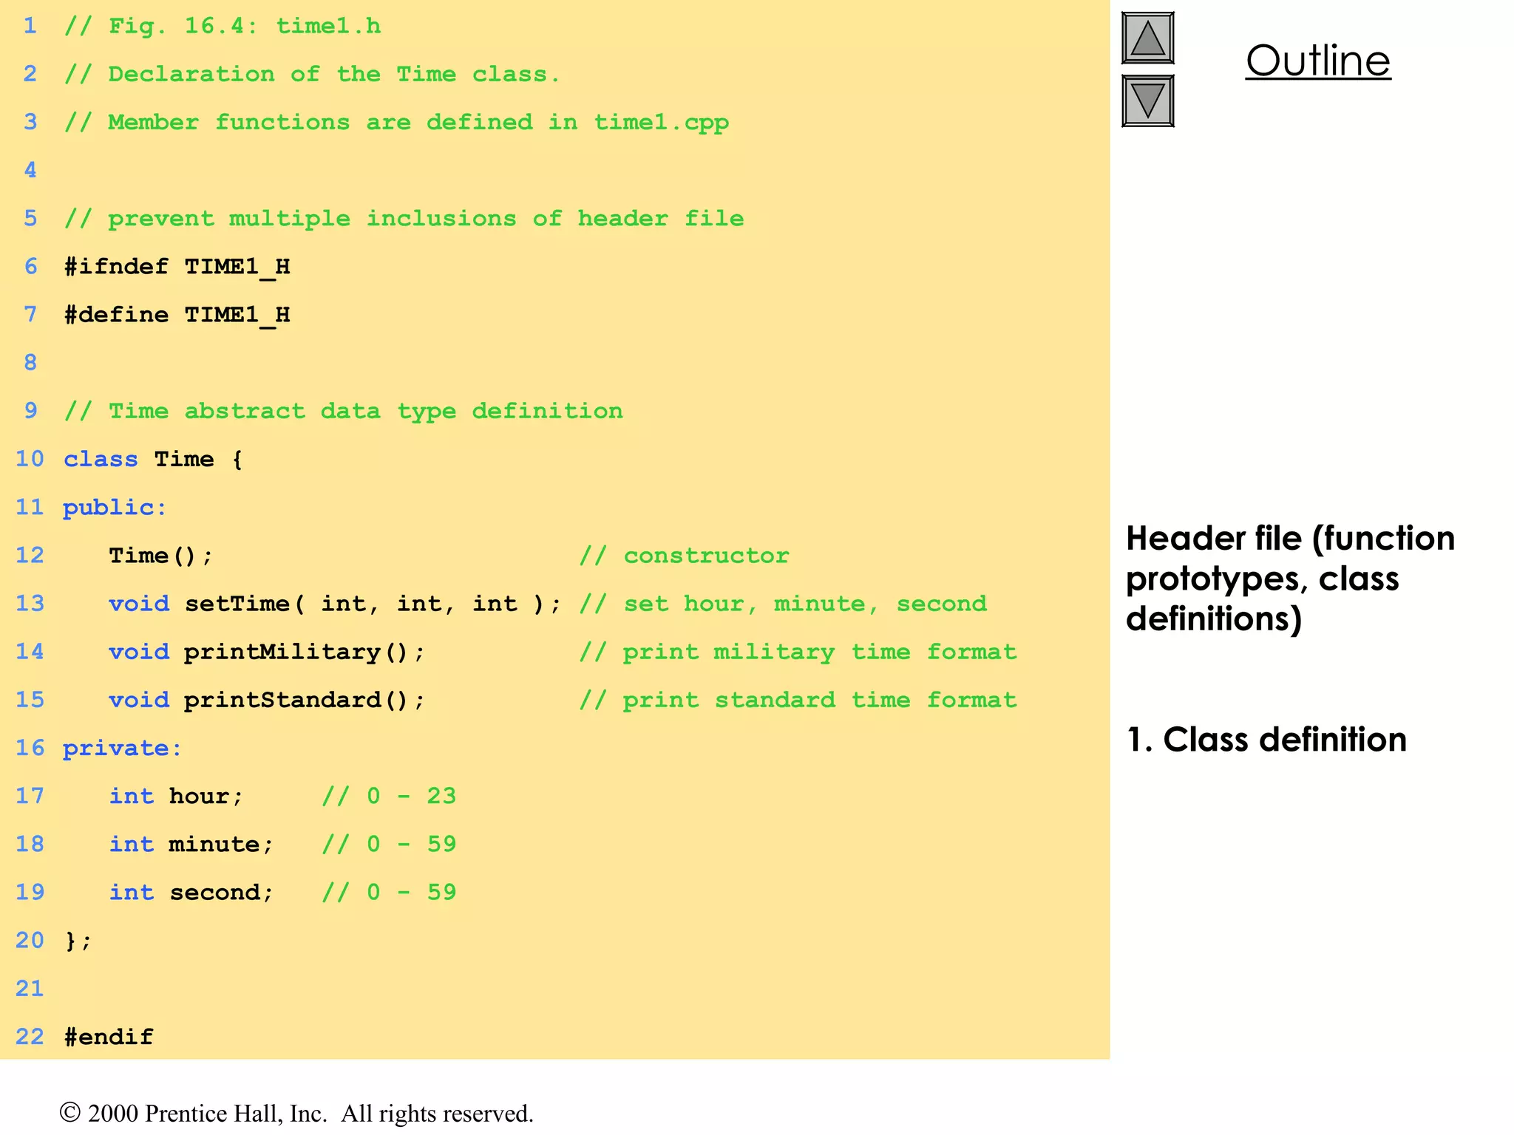The width and height of the screenshot is (1514, 1135).
Task: Click the '1. Class definition' outline item
Action: pos(1266,740)
